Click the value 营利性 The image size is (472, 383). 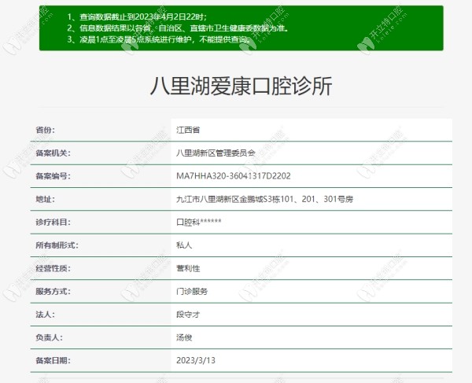188,268
